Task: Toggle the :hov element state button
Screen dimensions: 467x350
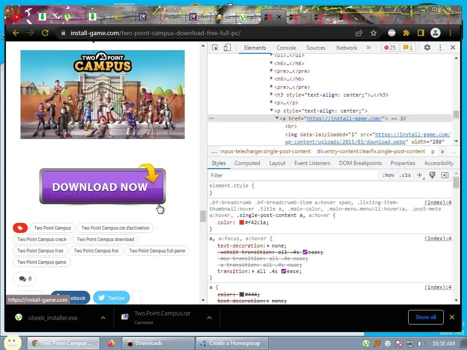Action: (389, 175)
